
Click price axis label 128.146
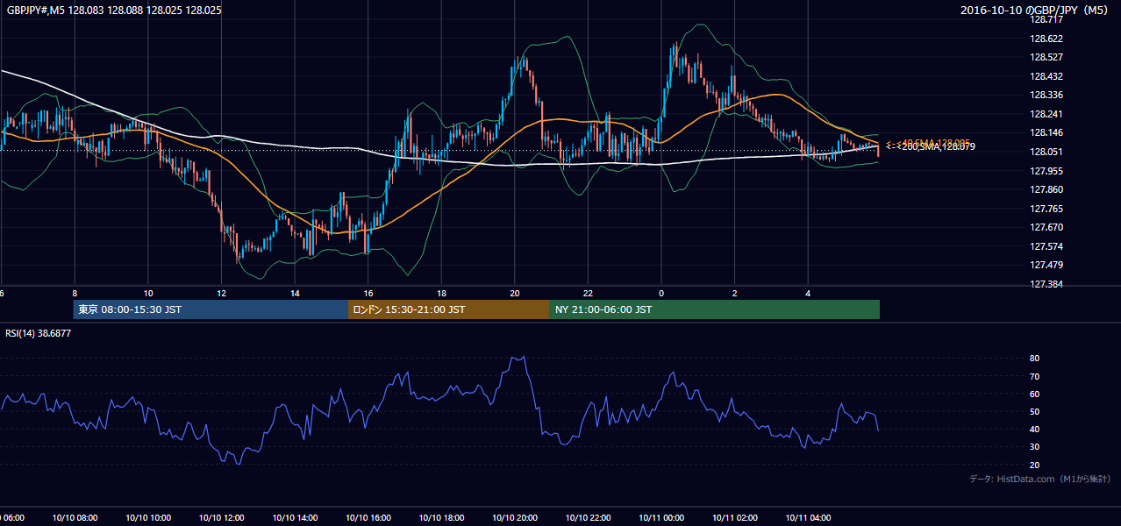[x=1046, y=133]
